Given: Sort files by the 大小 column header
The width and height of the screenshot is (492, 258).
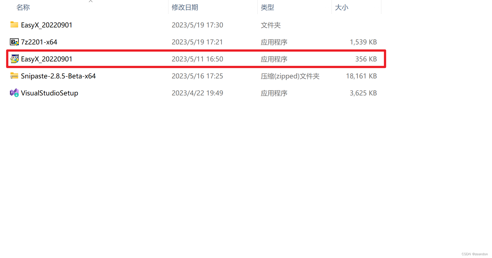Looking at the screenshot, I should click(x=341, y=7).
